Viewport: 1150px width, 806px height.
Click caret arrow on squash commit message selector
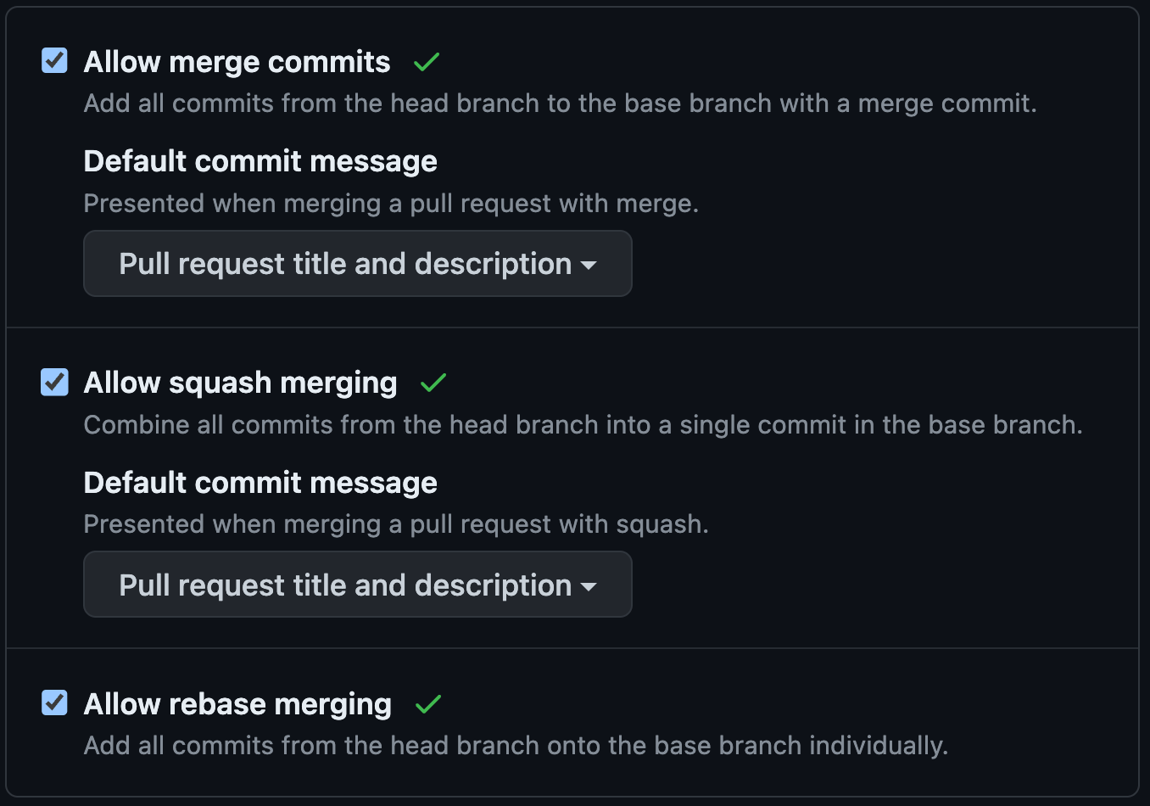pos(590,585)
